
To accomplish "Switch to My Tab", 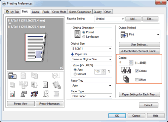I will 12,12.
